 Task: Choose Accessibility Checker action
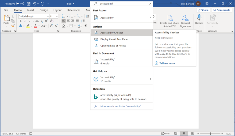[x=122, y=33]
